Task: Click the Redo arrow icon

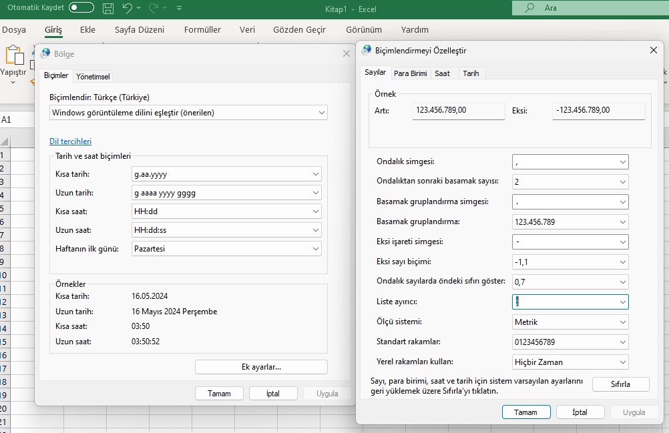Action: coord(154,8)
